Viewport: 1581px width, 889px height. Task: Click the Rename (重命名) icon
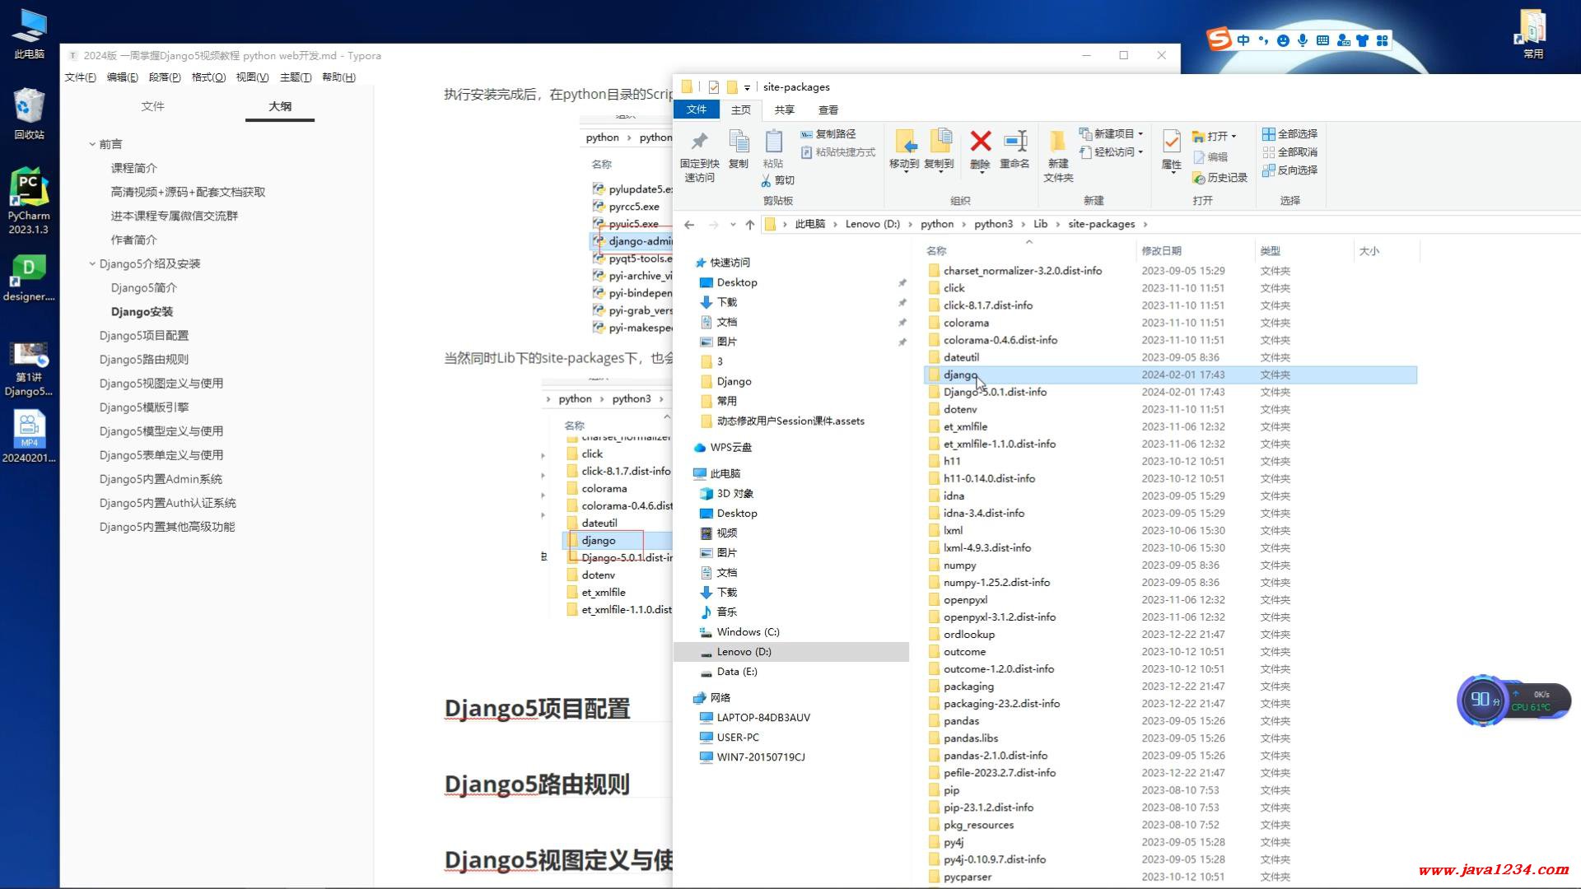(x=1014, y=142)
